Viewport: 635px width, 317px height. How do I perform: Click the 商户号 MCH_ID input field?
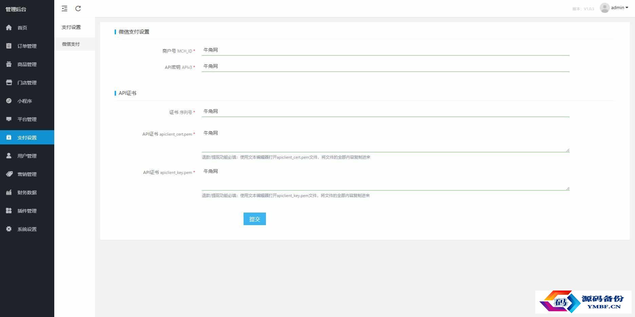pyautogui.click(x=385, y=50)
